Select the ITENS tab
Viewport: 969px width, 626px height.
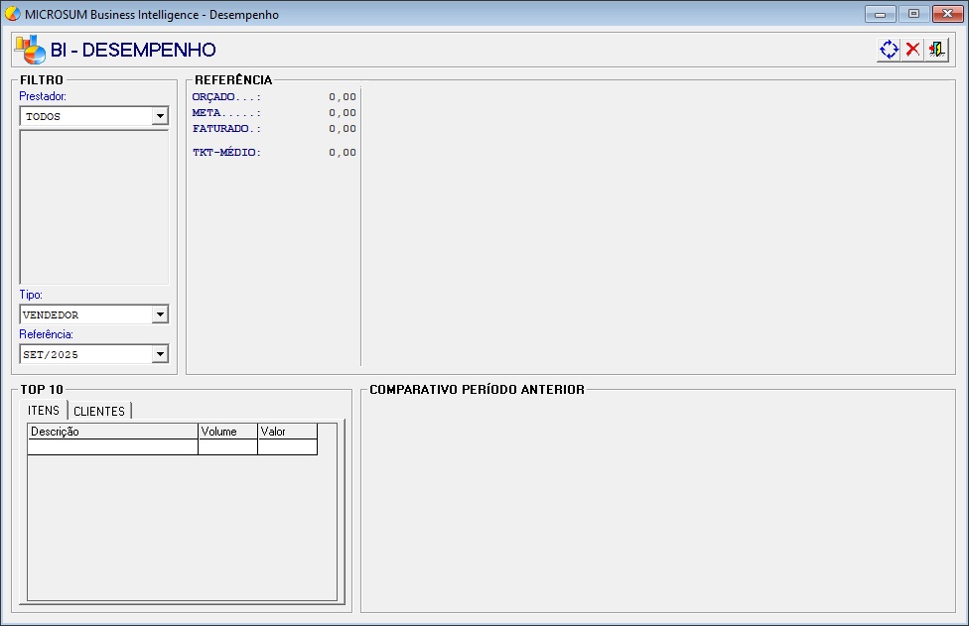[x=44, y=411]
